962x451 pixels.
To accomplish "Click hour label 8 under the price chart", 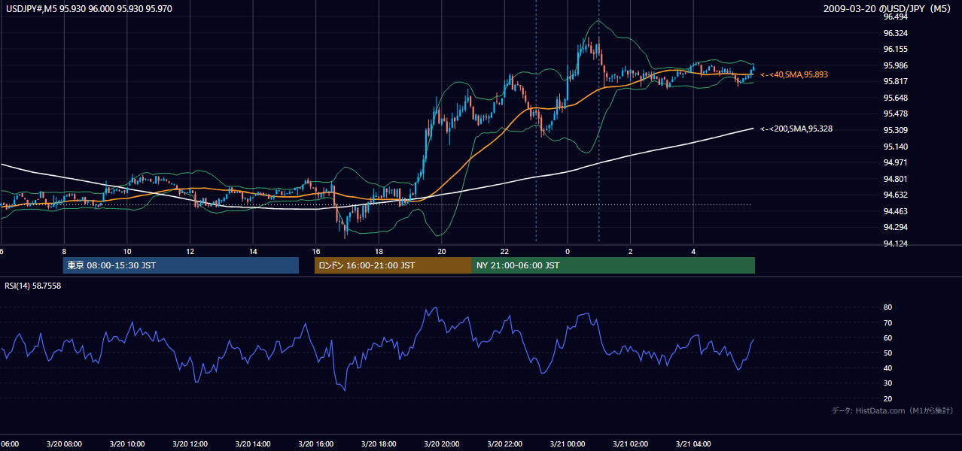I will point(64,251).
